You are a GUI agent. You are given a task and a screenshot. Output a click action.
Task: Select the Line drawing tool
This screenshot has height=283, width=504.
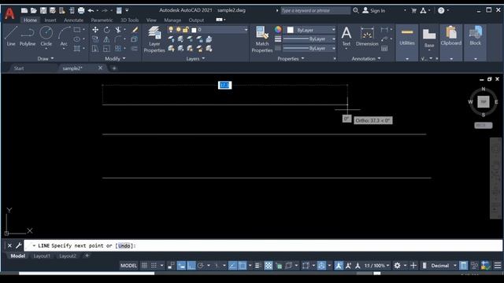[11, 36]
